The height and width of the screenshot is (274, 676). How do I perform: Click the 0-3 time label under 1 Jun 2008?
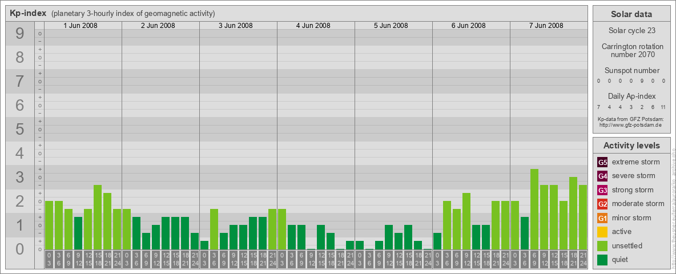coord(49,259)
